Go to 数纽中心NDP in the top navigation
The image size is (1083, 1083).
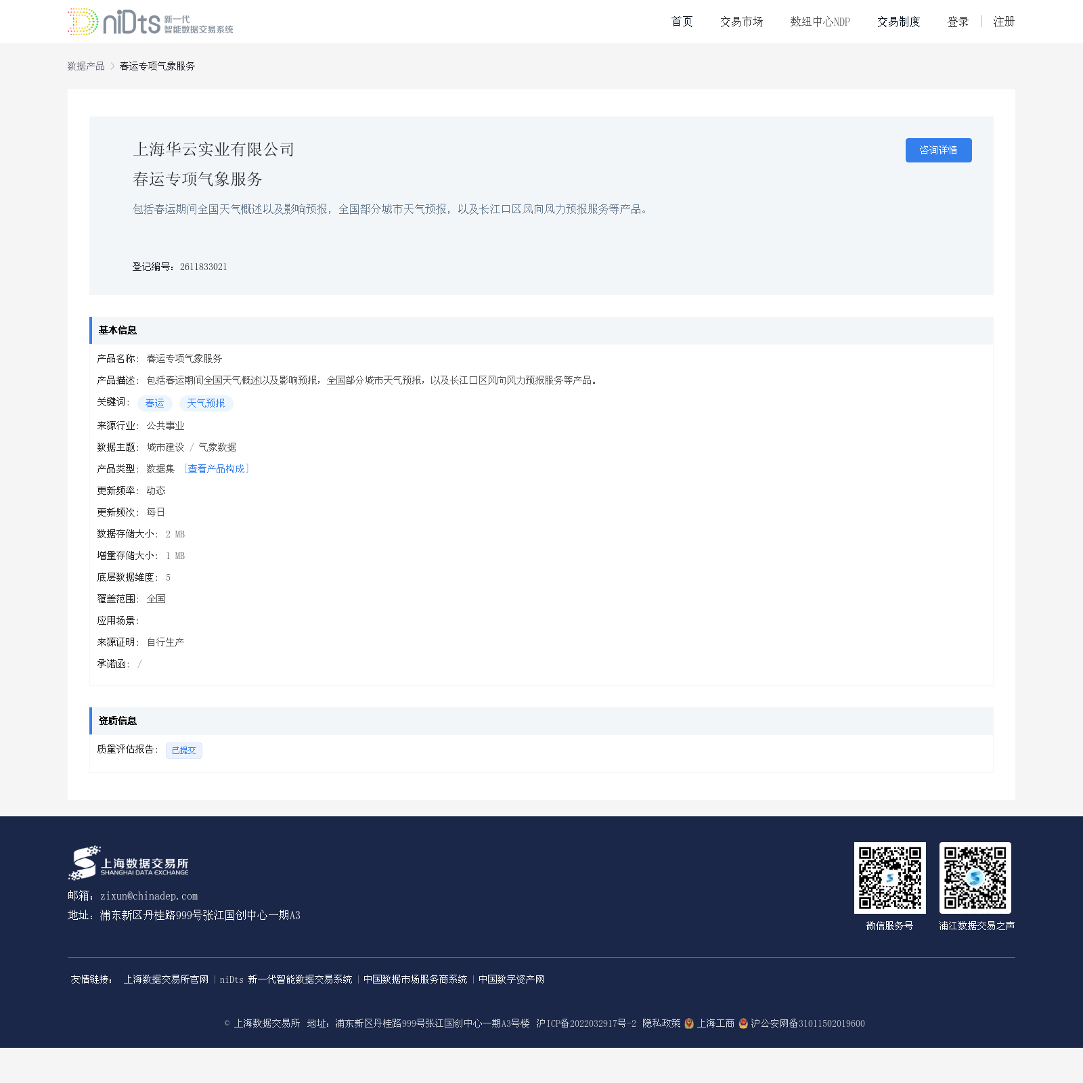click(820, 22)
